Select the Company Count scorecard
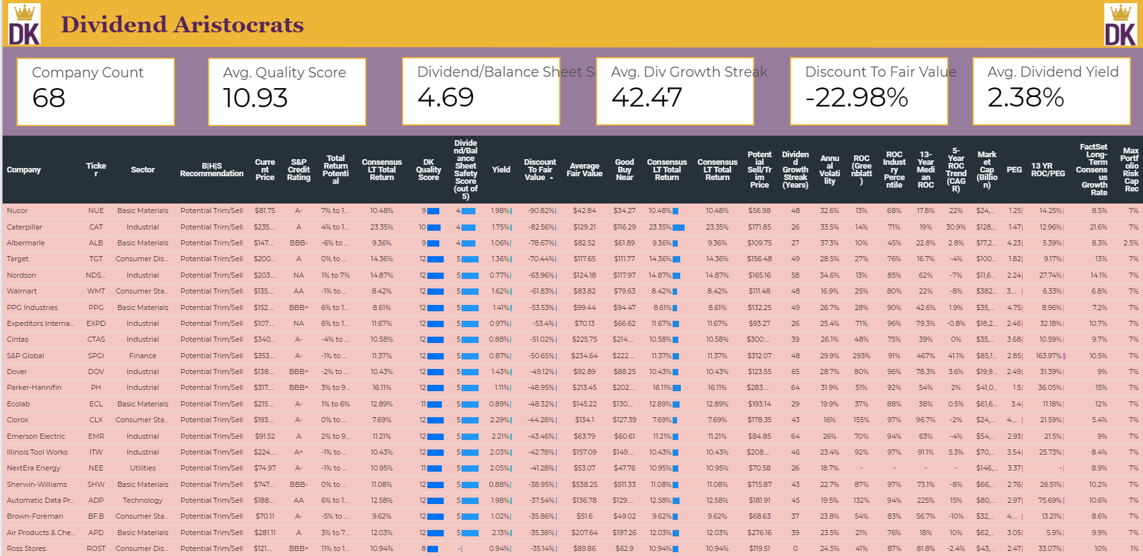 (96, 92)
